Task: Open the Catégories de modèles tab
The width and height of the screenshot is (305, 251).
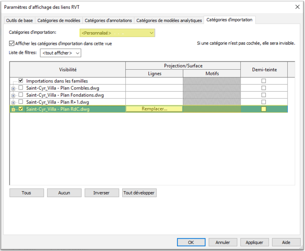Action: click(x=59, y=21)
